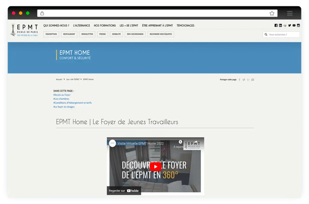309x204 pixels.
Task: Click the Newsletter button
Action: point(87,34)
